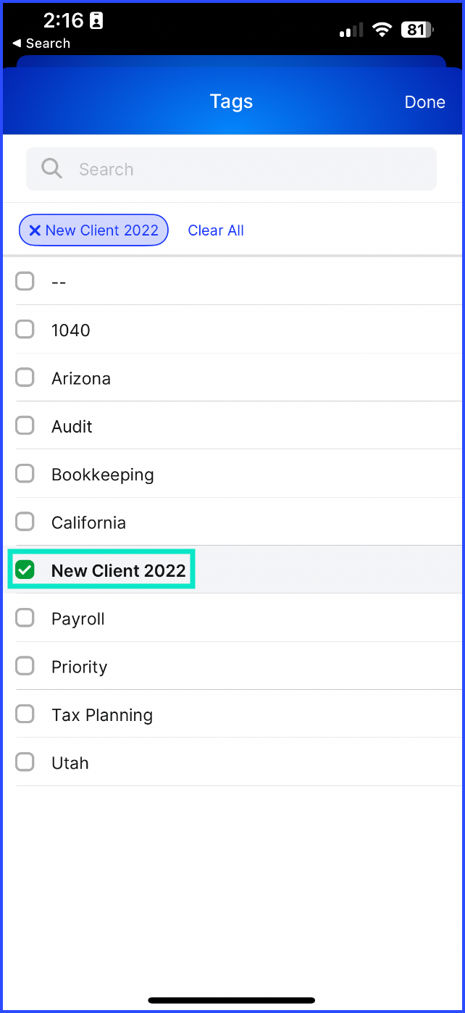Mark the Priority tag checkbox
The image size is (465, 1013).
(x=25, y=666)
